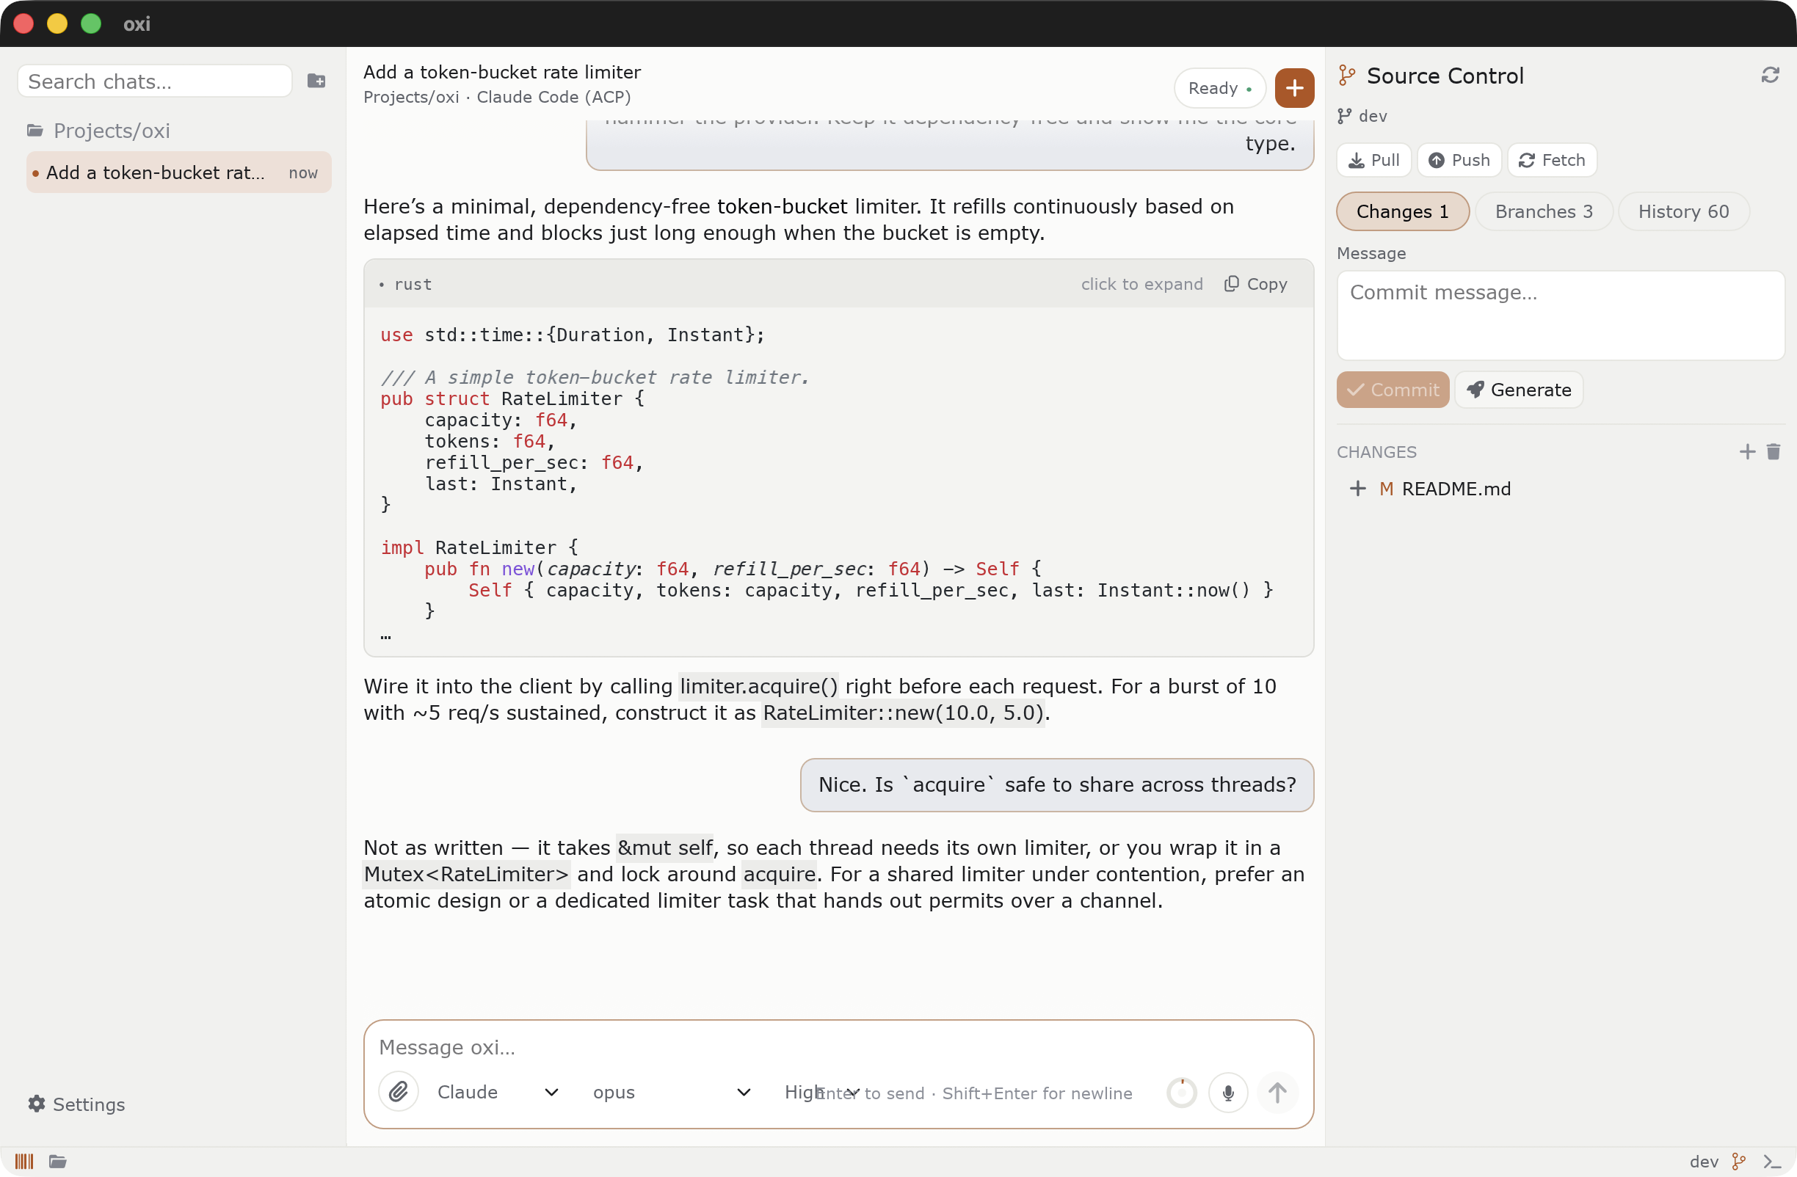The image size is (1797, 1177).
Task: Click the folder icon in the status bar
Action: (58, 1160)
